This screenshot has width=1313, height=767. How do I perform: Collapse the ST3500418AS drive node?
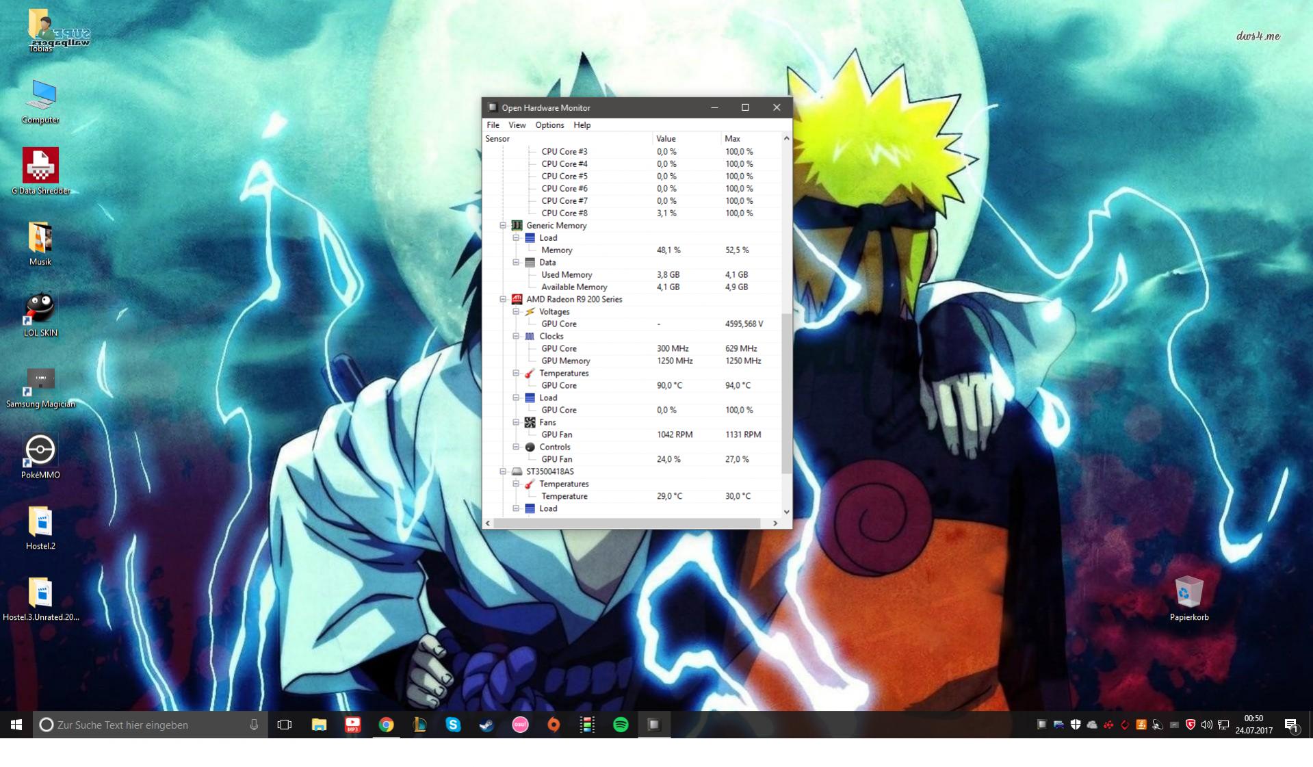503,471
